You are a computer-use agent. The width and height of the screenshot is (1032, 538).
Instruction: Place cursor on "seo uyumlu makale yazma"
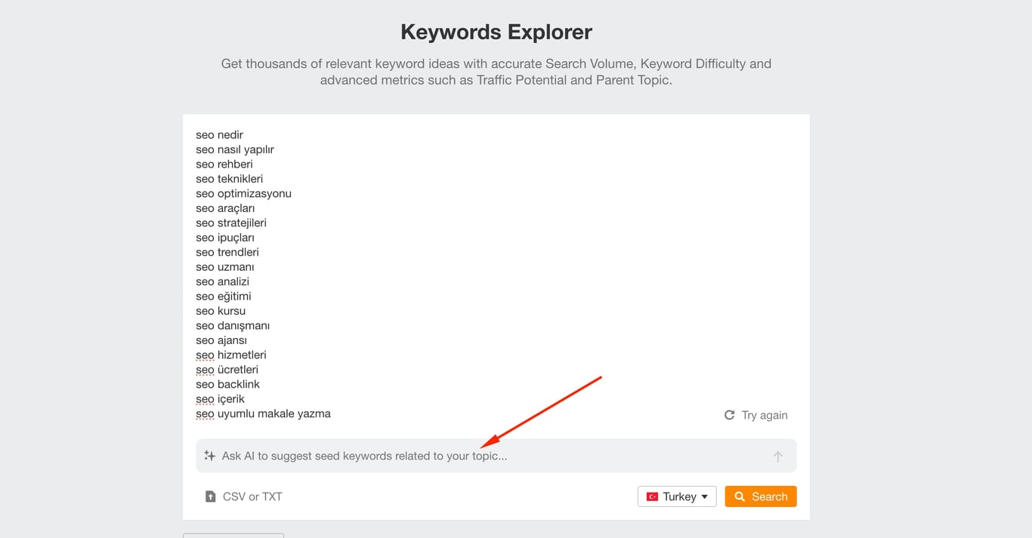pyautogui.click(x=263, y=413)
